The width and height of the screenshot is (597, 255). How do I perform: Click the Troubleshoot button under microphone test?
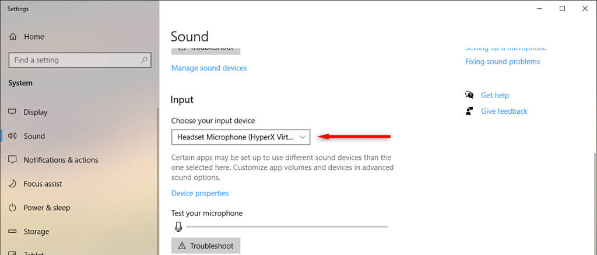[x=206, y=246]
